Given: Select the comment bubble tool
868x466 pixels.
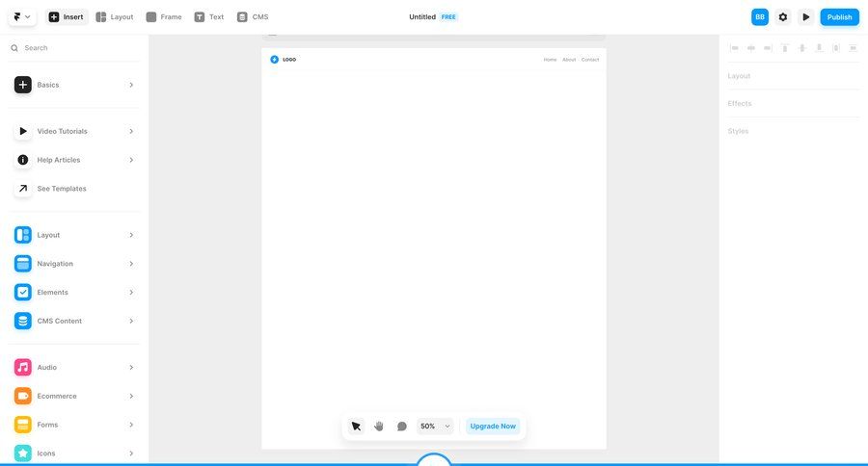Looking at the screenshot, I should [x=402, y=427].
